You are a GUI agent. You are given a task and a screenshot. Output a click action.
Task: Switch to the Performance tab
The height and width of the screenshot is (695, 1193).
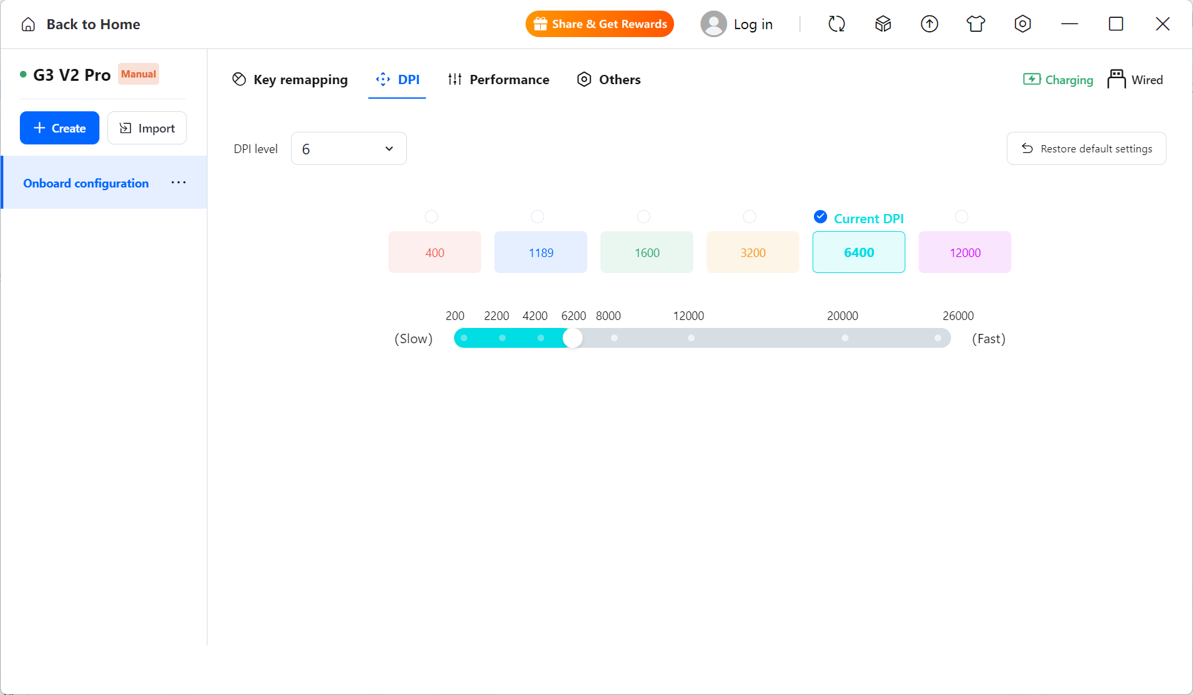[x=498, y=80]
